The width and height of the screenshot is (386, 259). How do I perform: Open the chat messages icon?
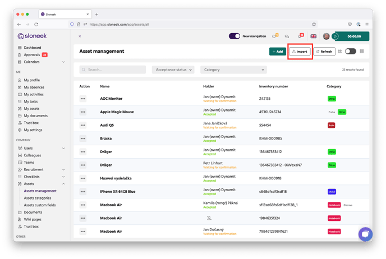click(287, 36)
